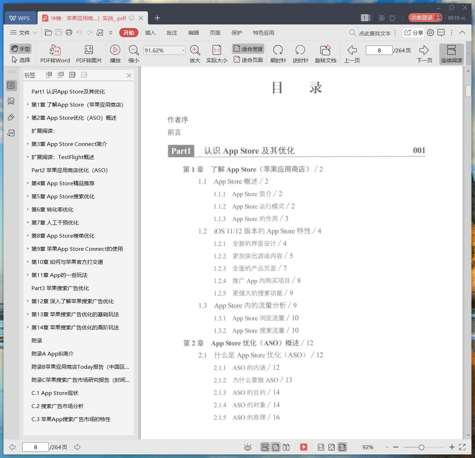This screenshot has width=475, height=458.
Task: Expand 第4章 App Store精品推荐 bookmark
Action: (28, 183)
